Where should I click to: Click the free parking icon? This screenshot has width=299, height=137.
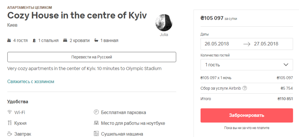click(96, 112)
